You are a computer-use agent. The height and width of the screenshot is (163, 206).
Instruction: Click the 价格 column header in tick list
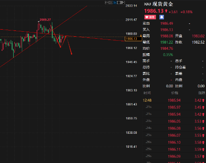click(x=175, y=93)
